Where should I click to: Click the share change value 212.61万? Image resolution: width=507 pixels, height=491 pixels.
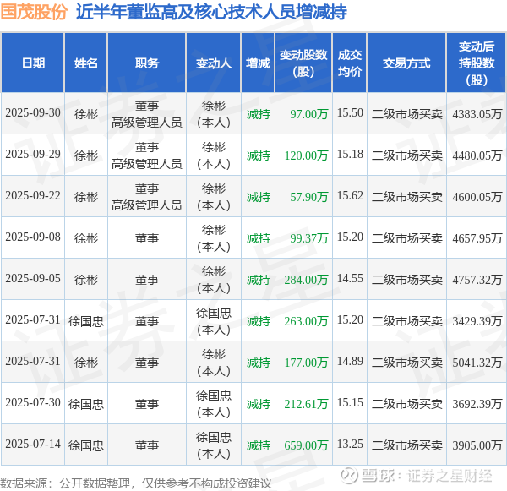click(306, 404)
